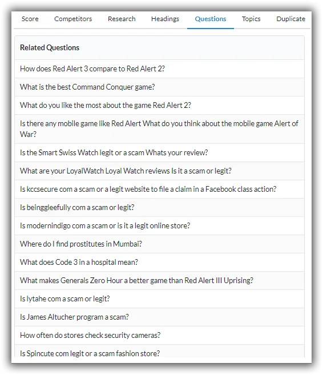Image resolution: width=323 pixels, height=375 pixels.
Task: Select the kccsecure com Facebook class action question
Action: [x=159, y=189]
